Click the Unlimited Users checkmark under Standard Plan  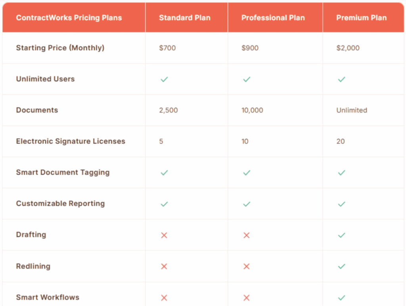(x=164, y=79)
